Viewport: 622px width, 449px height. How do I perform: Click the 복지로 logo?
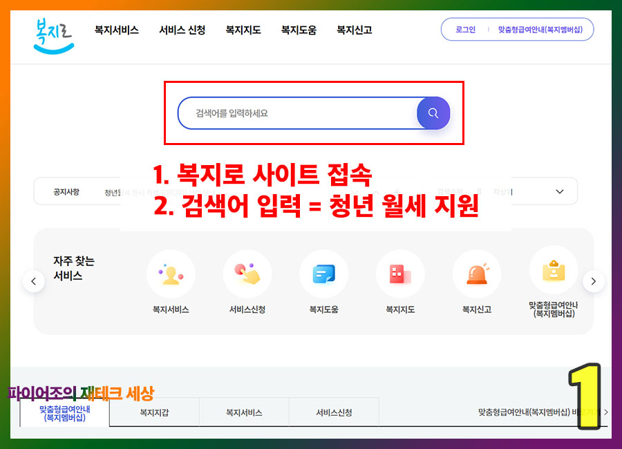(54, 36)
